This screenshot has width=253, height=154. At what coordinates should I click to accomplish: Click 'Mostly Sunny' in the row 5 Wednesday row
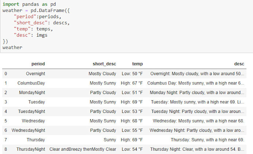click(x=103, y=121)
